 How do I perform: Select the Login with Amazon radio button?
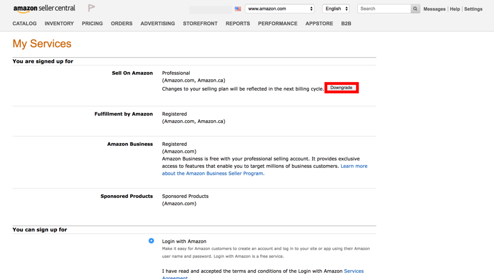point(151,241)
